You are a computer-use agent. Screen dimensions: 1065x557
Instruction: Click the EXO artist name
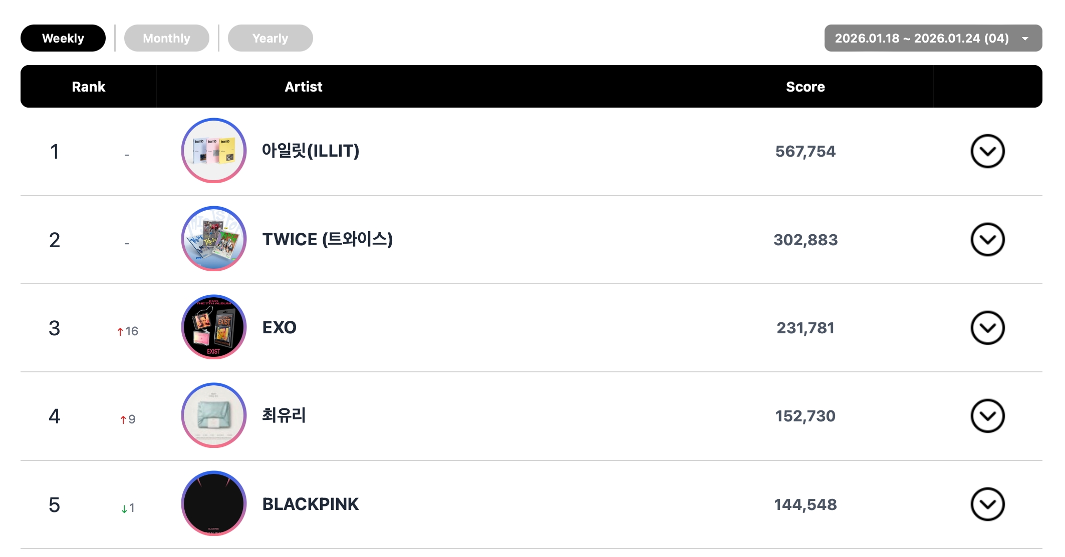point(280,328)
